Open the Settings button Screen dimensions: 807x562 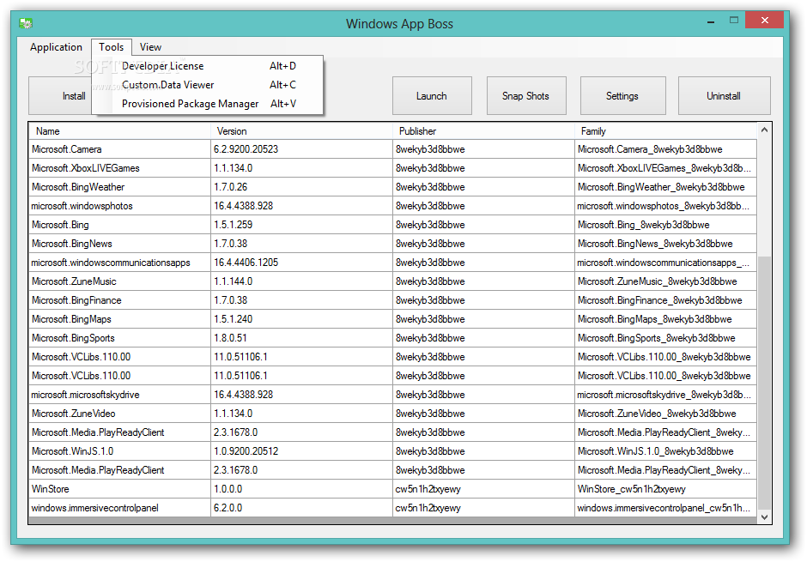(622, 95)
